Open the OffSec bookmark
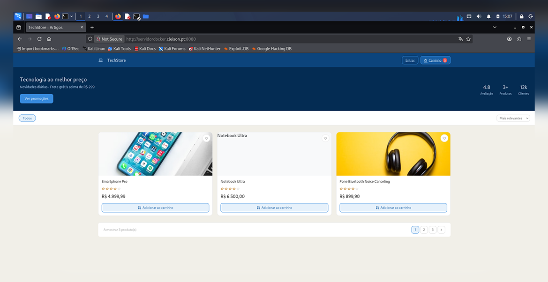The width and height of the screenshot is (548, 282). (x=71, y=49)
